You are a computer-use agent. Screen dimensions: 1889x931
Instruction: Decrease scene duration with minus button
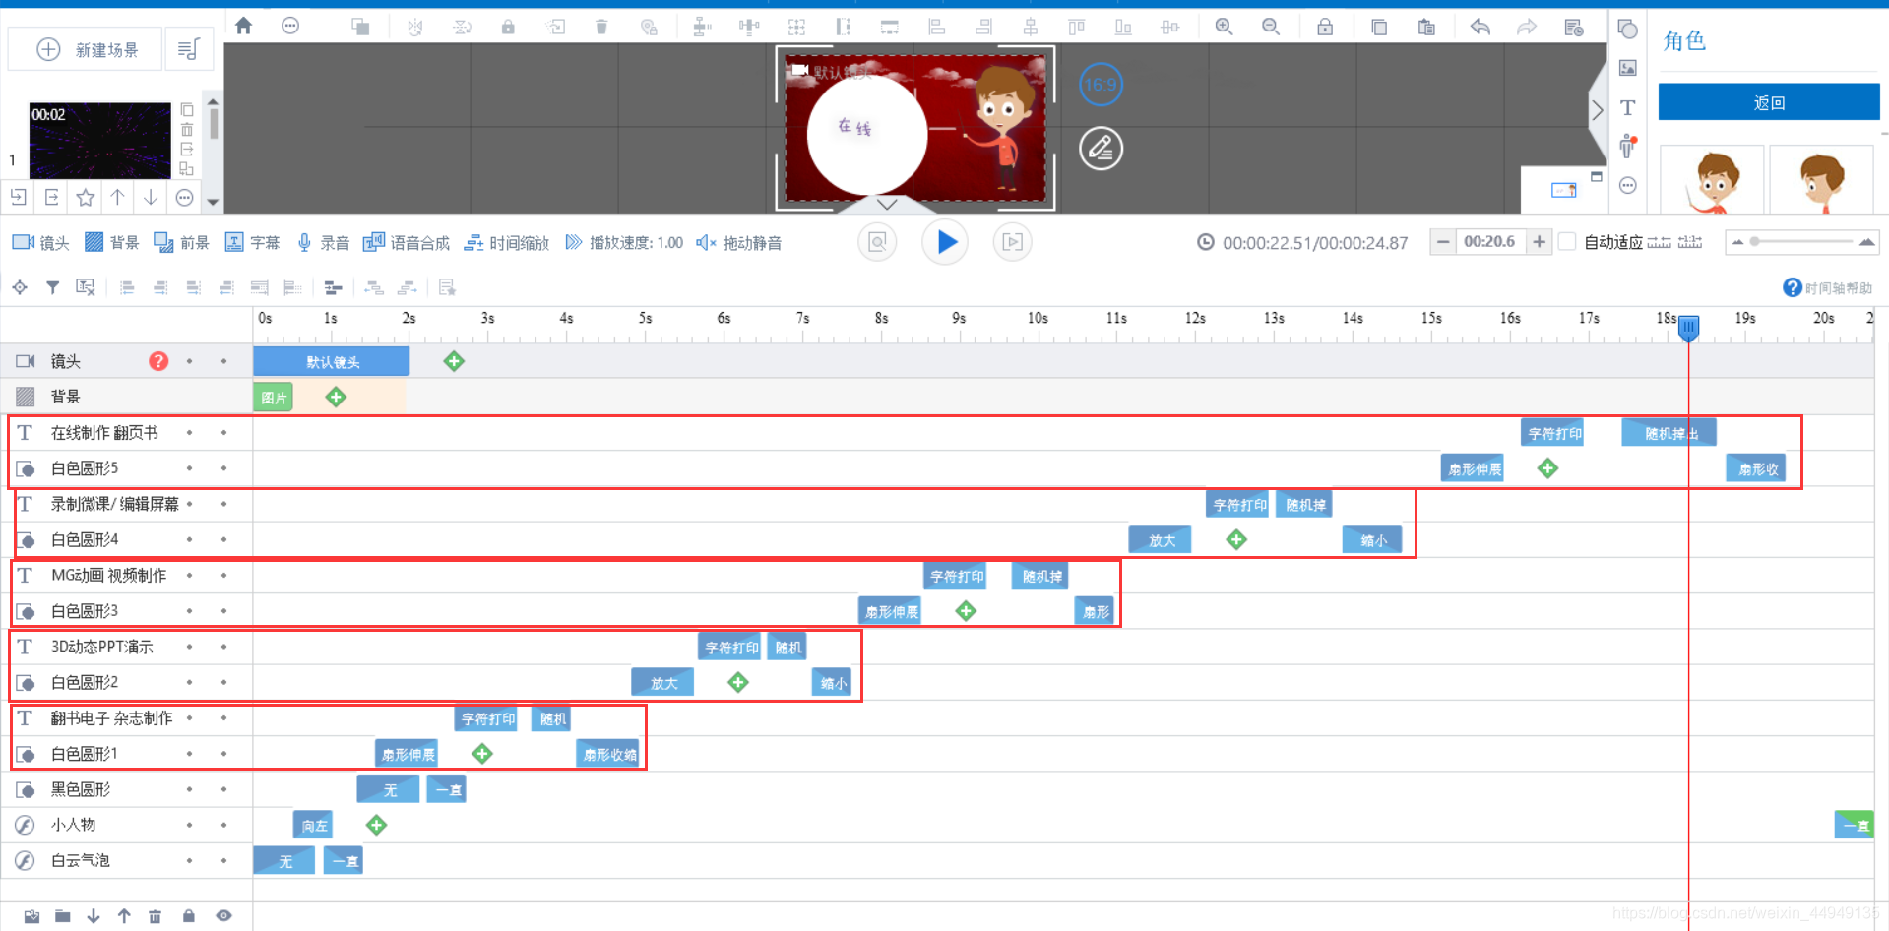pos(1442,242)
